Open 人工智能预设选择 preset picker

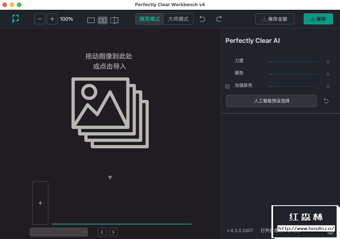pyautogui.click(x=271, y=101)
